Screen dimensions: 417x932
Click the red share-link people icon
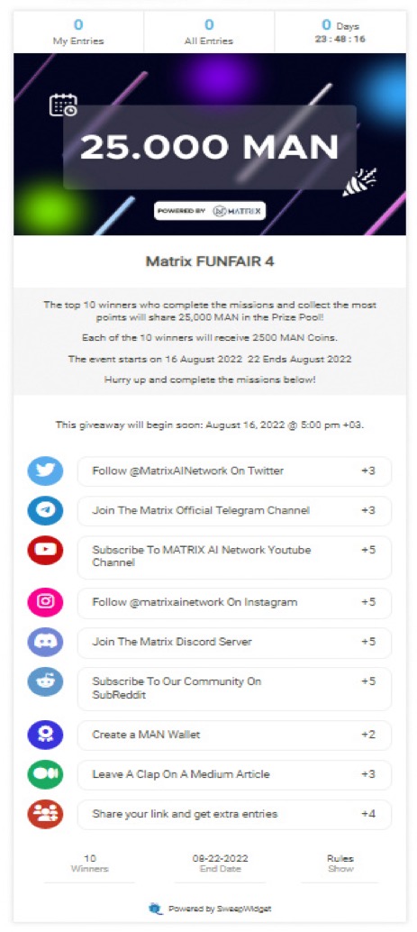[45, 814]
